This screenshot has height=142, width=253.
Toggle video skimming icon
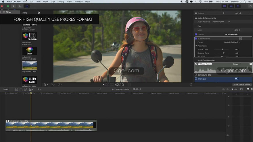coord(223,89)
